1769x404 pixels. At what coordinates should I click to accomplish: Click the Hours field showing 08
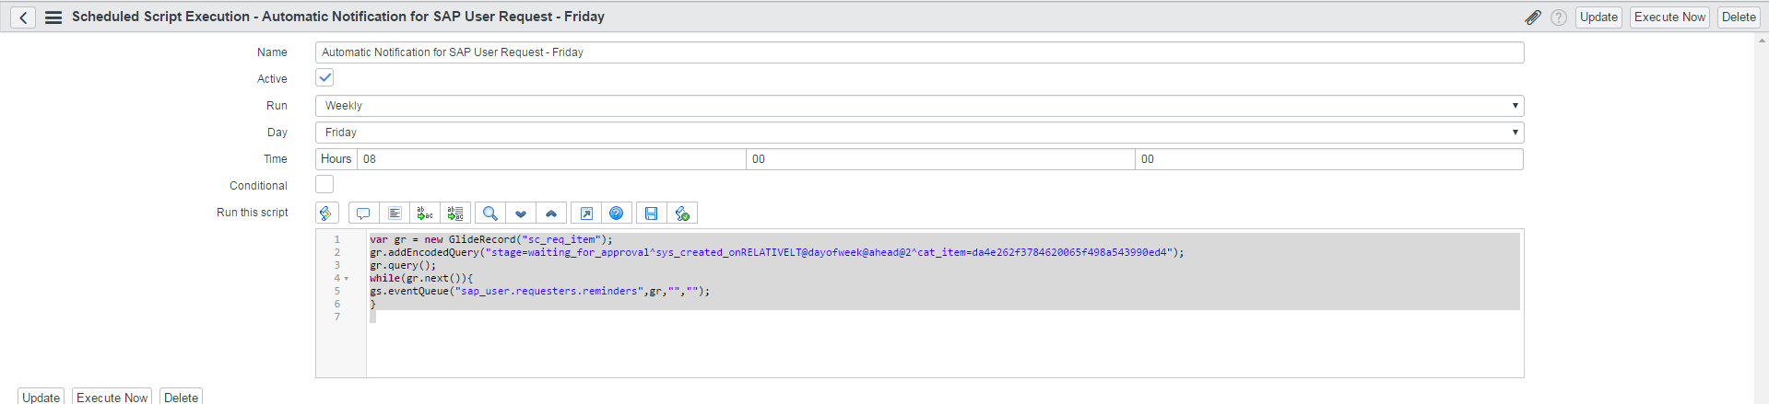pyautogui.click(x=551, y=159)
